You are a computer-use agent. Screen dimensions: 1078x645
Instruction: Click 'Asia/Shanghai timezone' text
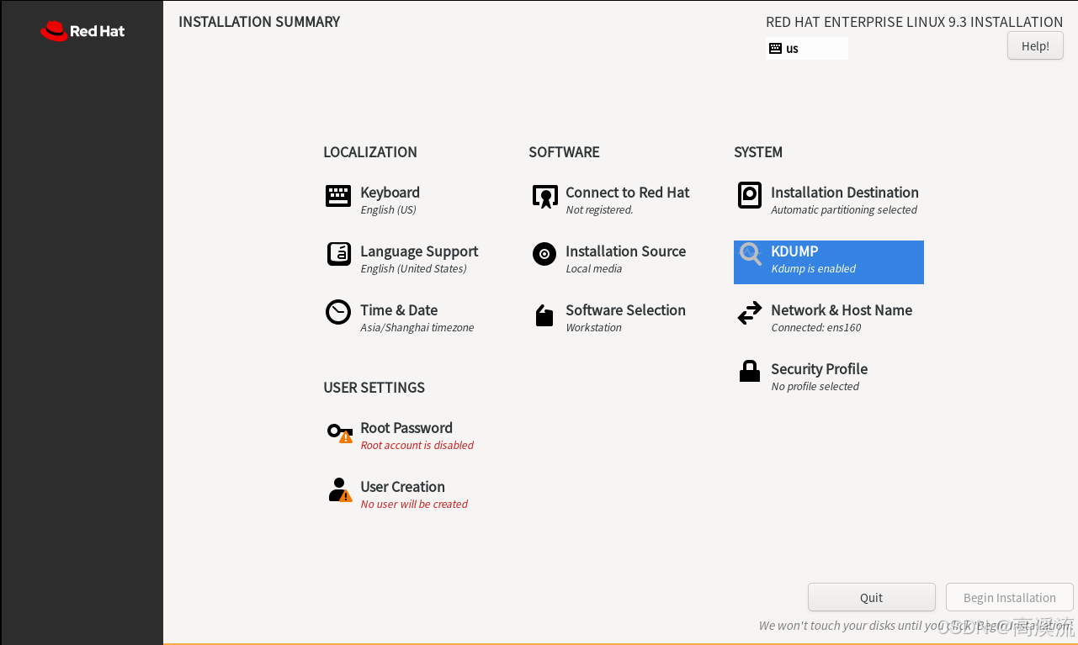[417, 328]
